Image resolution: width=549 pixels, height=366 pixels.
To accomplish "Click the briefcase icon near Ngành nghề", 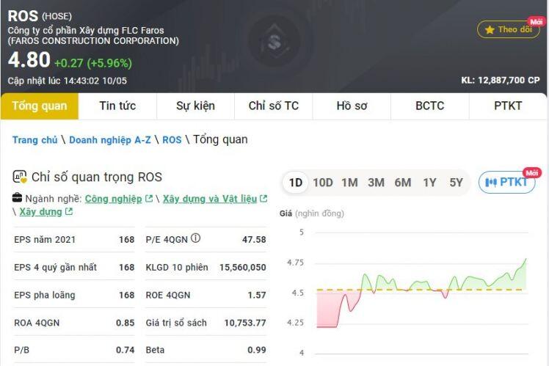I will pos(17,198).
